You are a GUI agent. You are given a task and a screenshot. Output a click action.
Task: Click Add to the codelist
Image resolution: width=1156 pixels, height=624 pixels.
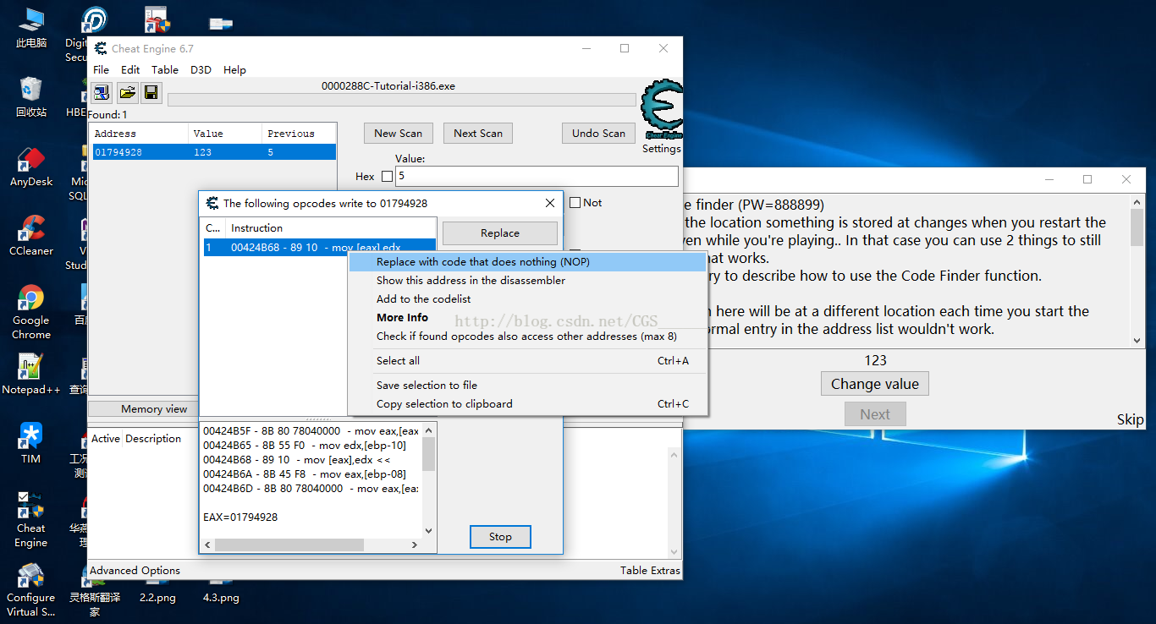tap(423, 299)
